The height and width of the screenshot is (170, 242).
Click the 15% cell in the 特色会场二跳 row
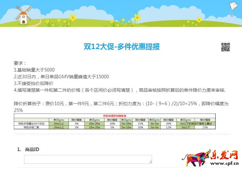click(x=205, y=127)
